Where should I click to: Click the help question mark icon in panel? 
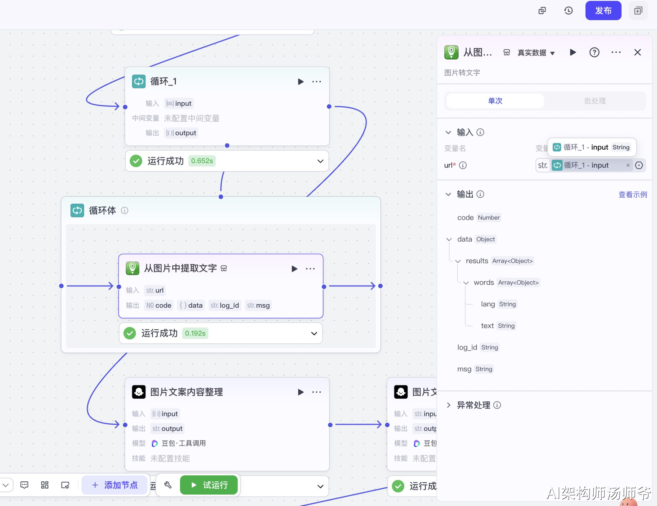[594, 52]
